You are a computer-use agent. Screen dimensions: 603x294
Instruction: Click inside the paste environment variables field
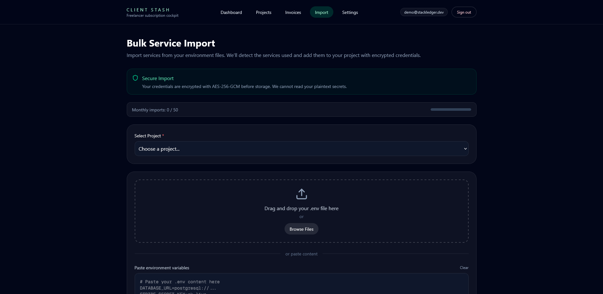click(301, 284)
